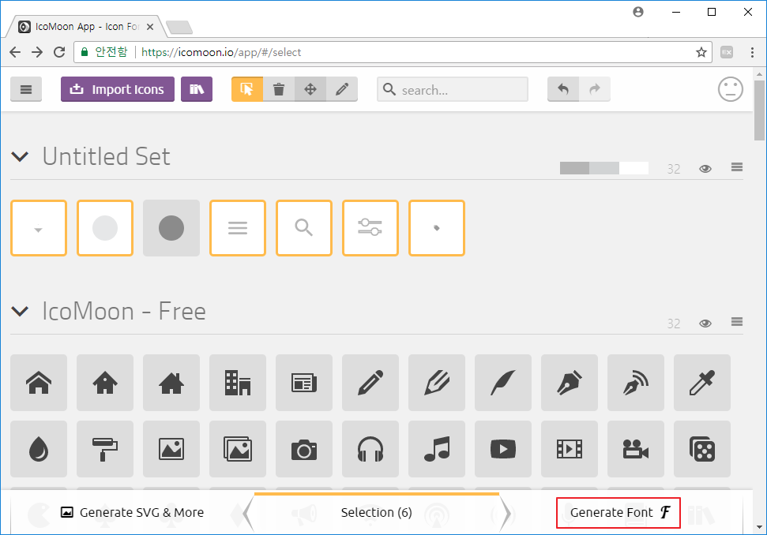767x535 pixels.
Task: Click the neutral face account icon
Action: click(x=731, y=89)
